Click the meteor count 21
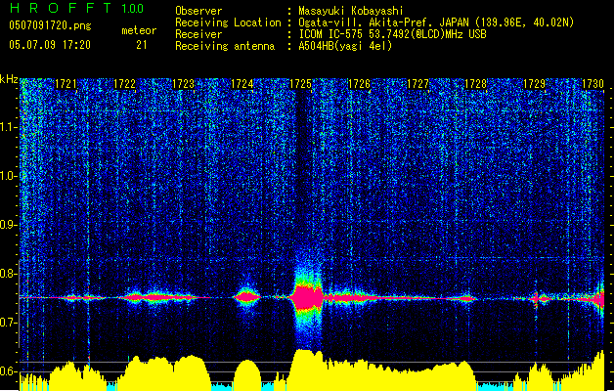 (x=142, y=45)
